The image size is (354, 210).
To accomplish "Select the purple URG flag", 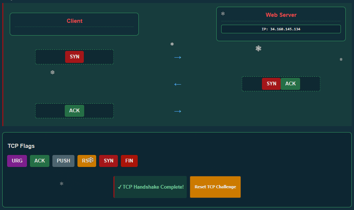I will click(x=17, y=161).
